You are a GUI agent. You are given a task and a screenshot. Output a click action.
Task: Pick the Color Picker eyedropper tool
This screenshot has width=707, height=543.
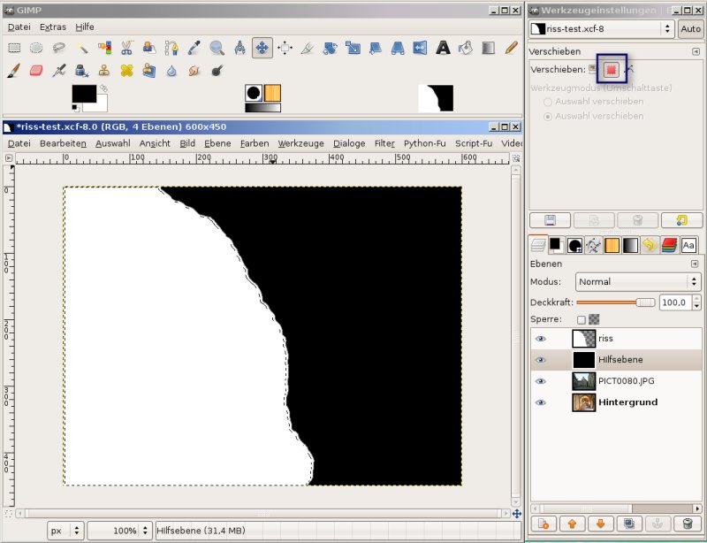coord(194,48)
